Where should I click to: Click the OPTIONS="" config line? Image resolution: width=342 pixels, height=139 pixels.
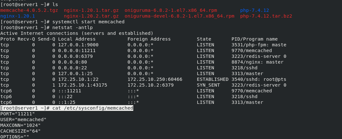(x=15, y=137)
